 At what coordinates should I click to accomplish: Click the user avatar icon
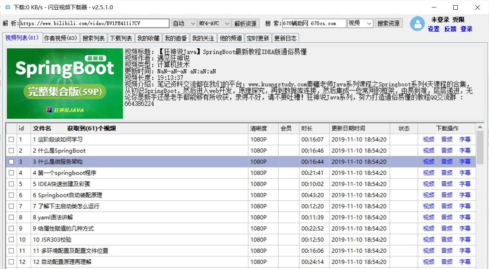tap(417, 24)
